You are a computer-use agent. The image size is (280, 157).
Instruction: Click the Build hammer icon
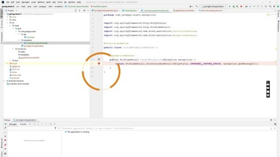[x=196, y=7]
